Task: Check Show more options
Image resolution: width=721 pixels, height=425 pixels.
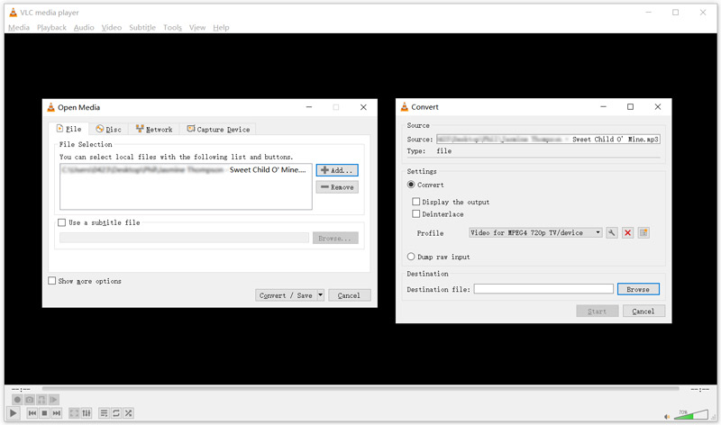Action: click(x=52, y=281)
